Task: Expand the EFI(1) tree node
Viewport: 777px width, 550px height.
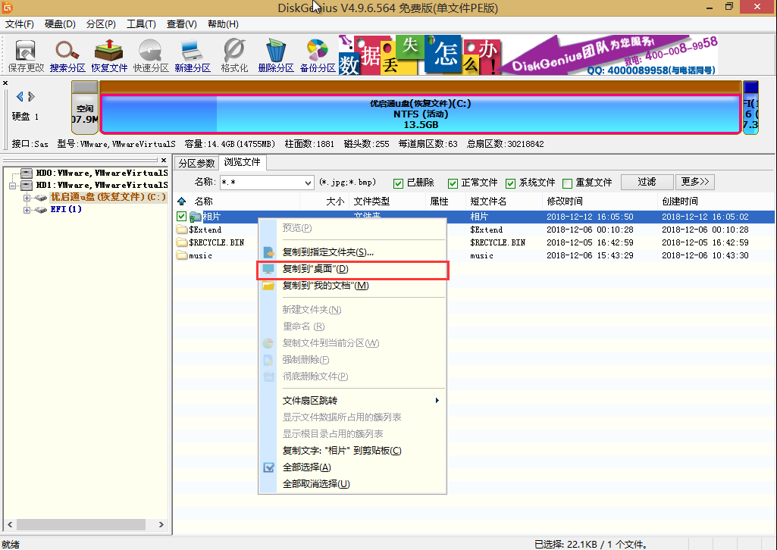Action: 27,209
